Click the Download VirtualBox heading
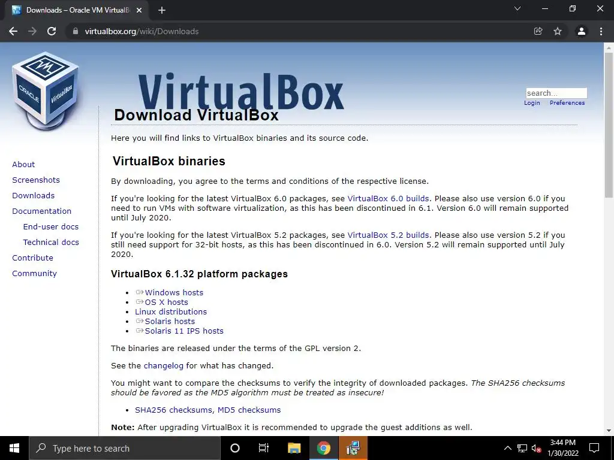This screenshot has width=614, height=460. coord(196,115)
